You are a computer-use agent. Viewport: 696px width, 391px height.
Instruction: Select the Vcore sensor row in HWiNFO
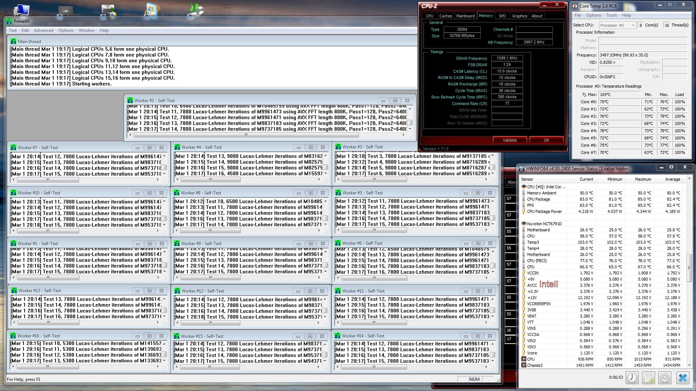[602, 353]
